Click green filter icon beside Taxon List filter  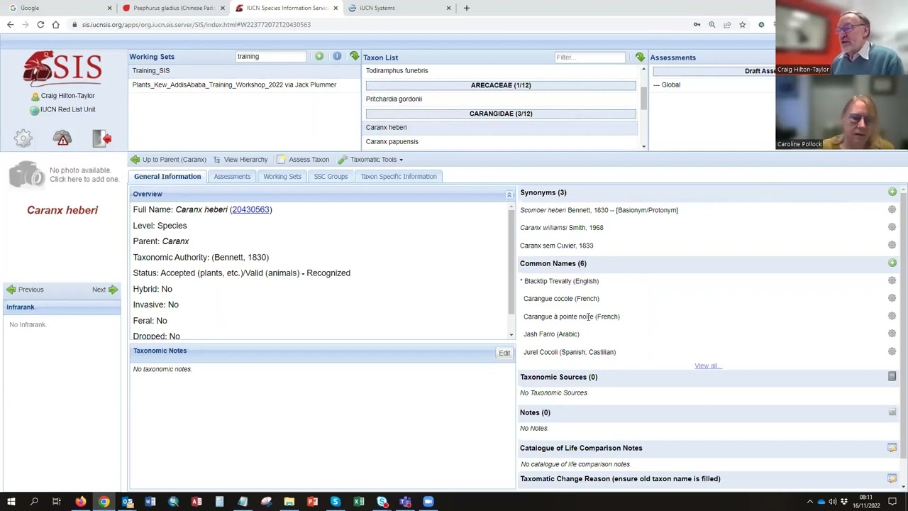pyautogui.click(x=640, y=57)
